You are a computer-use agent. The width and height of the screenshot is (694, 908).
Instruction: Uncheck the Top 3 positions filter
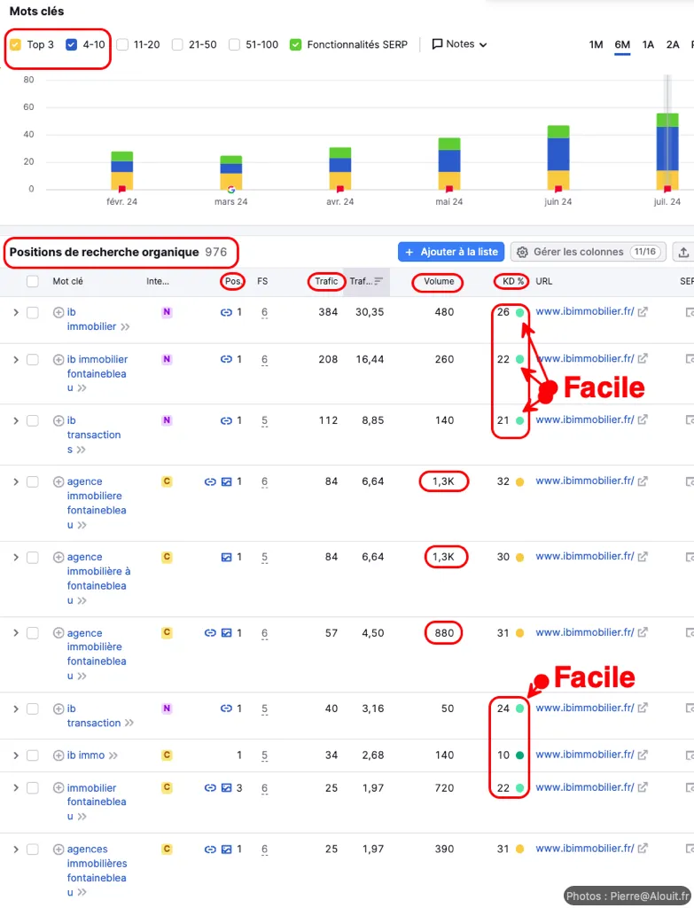pos(16,44)
